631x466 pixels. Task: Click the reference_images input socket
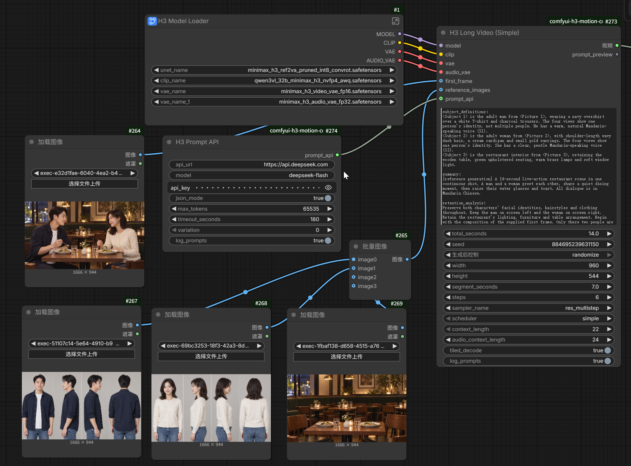[x=441, y=90]
